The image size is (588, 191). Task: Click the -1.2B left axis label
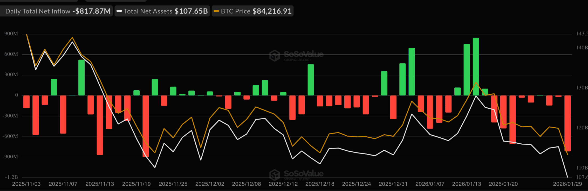(11, 177)
